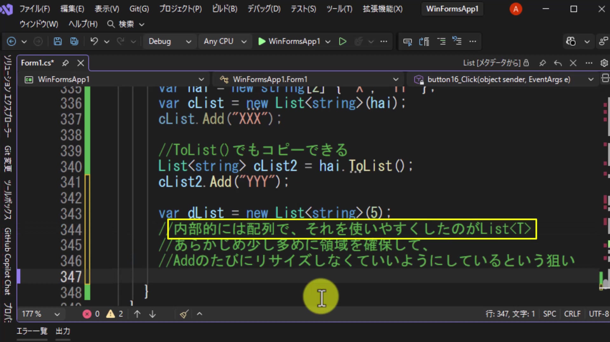Click the warning count indicator showing 2
The image size is (610, 342).
pos(115,314)
